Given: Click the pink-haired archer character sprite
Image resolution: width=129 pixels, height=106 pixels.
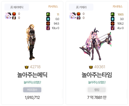Looking at the screenshot, I should (95, 44).
